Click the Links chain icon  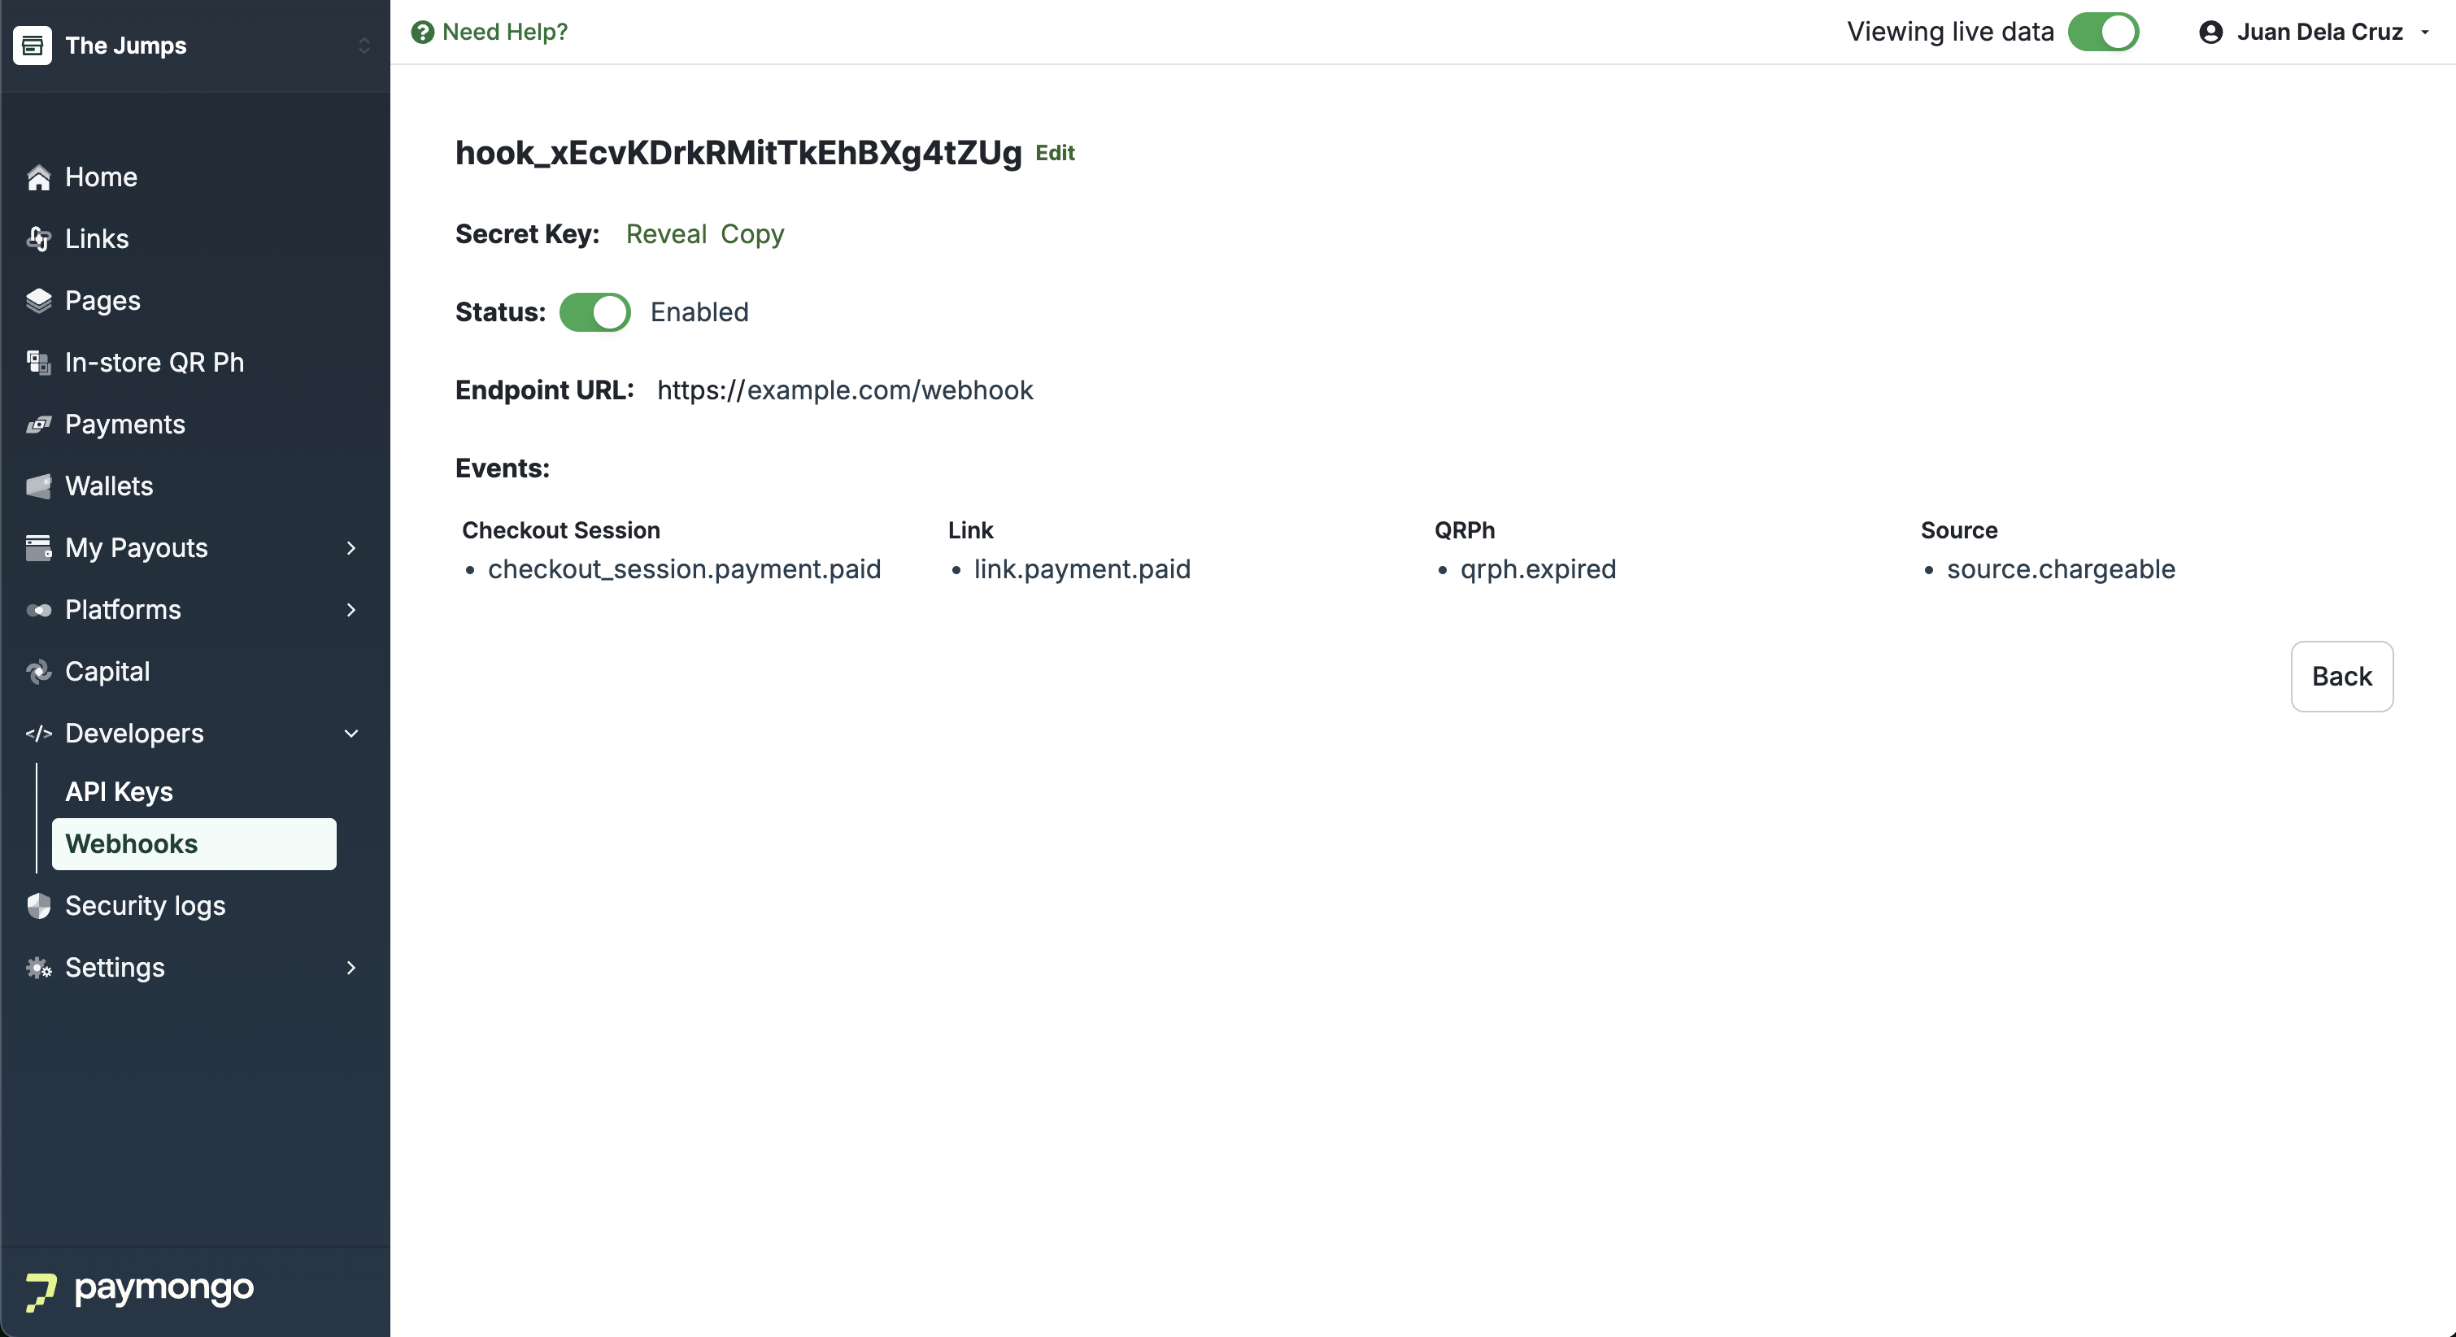(x=38, y=239)
